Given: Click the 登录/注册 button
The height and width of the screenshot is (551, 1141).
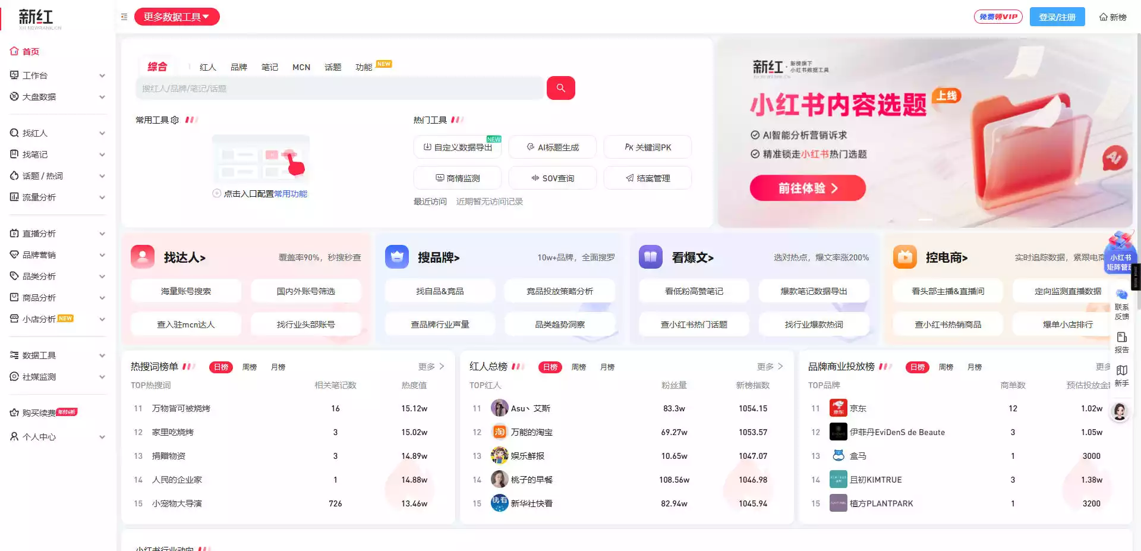Looking at the screenshot, I should (1057, 17).
